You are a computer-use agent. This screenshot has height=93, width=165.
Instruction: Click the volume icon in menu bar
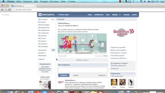click(145, 1)
